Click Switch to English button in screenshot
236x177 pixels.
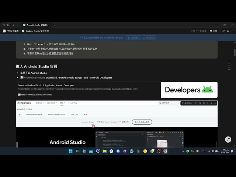[142, 122]
